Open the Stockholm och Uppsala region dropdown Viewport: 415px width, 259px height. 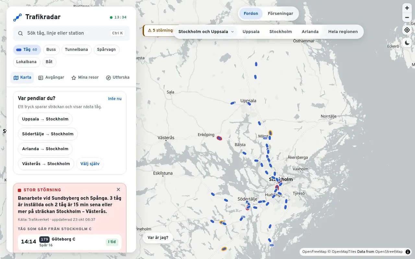(206, 32)
